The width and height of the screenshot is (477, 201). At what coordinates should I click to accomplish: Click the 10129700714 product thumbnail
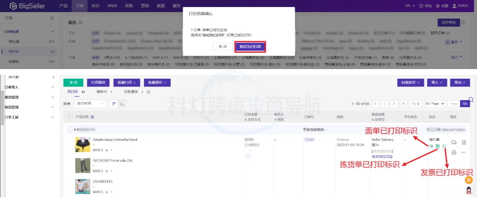[x=83, y=166]
